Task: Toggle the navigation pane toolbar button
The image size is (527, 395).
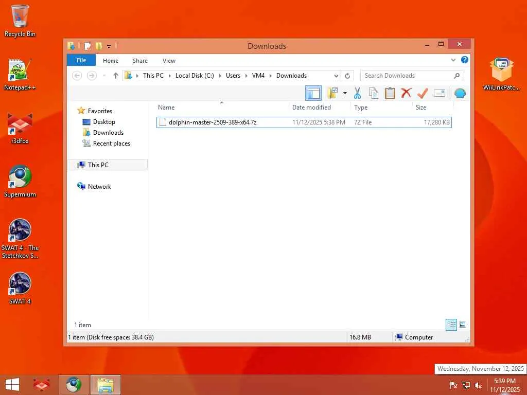Action: click(313, 93)
